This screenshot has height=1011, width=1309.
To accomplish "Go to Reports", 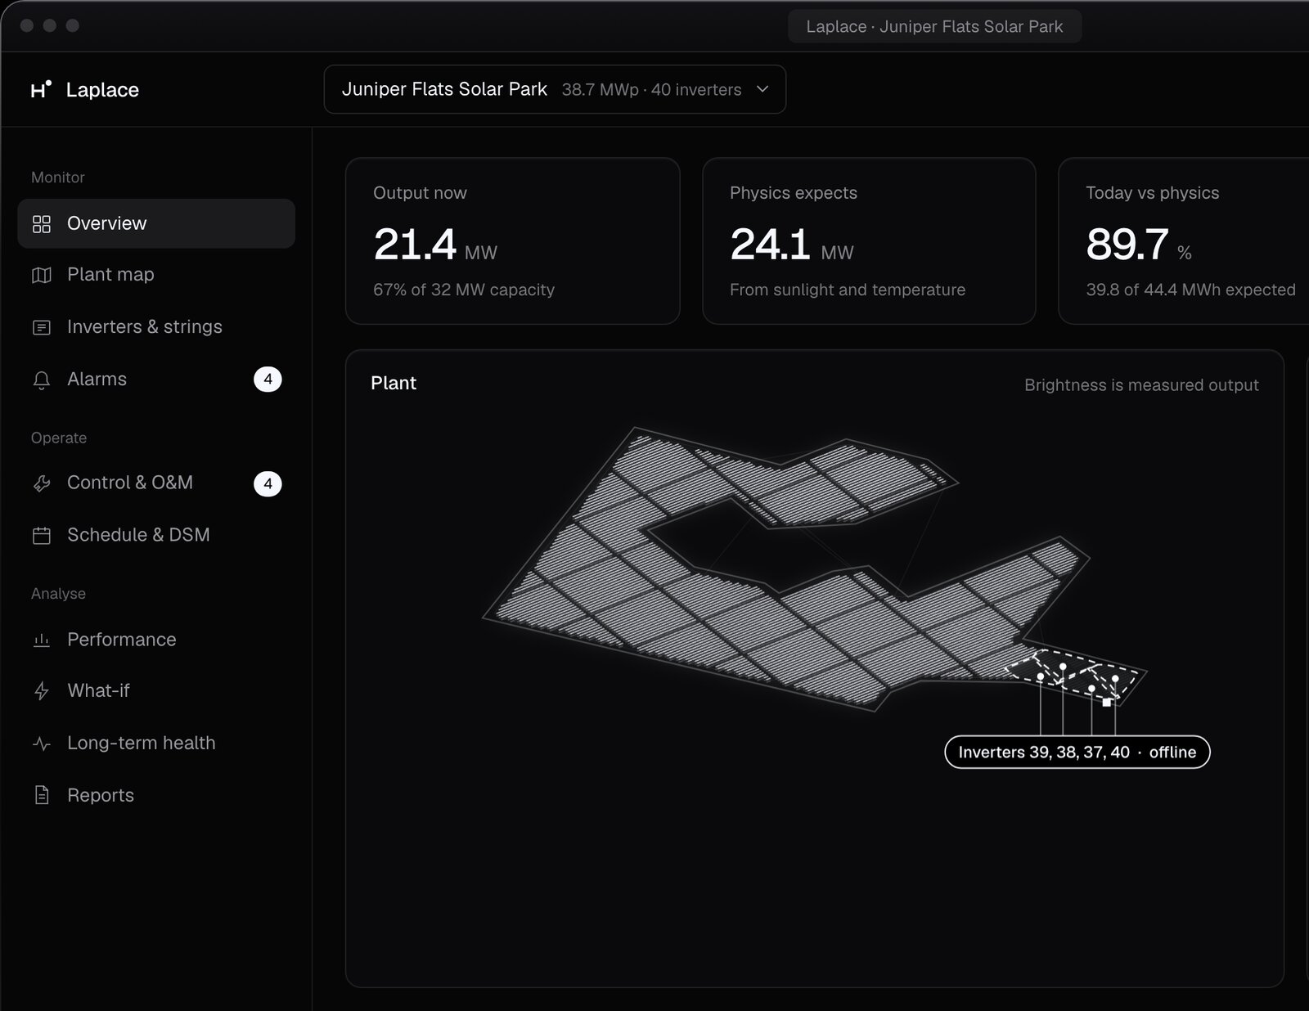I will pos(101,795).
